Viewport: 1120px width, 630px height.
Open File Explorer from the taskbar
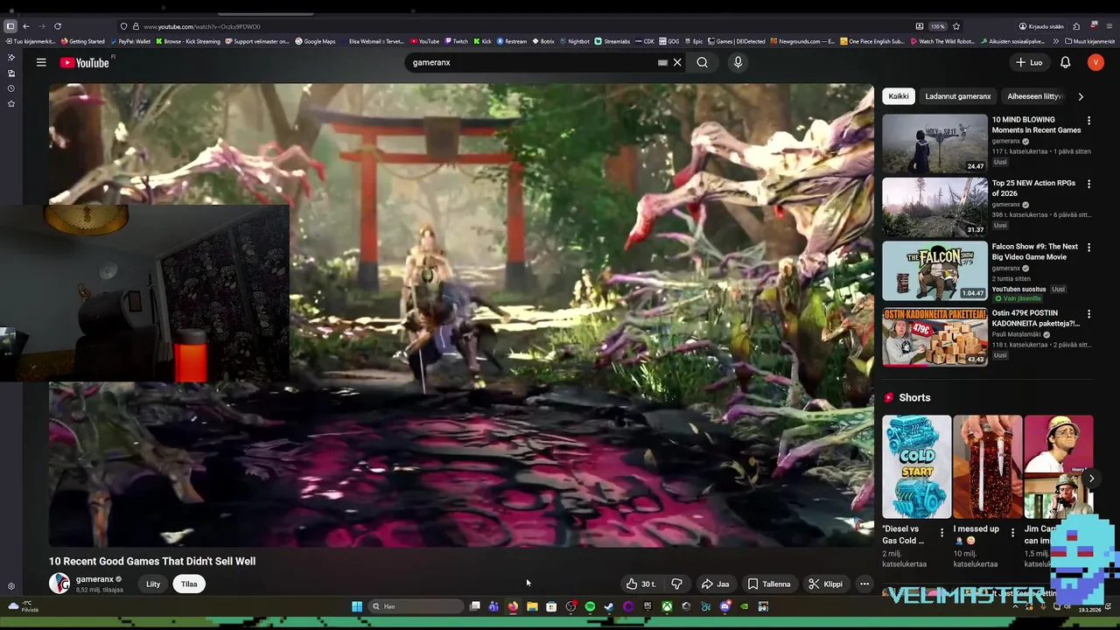click(532, 606)
